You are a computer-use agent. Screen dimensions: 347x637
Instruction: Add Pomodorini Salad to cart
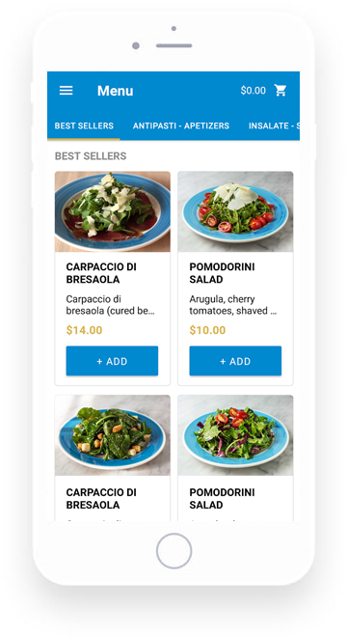(x=235, y=361)
